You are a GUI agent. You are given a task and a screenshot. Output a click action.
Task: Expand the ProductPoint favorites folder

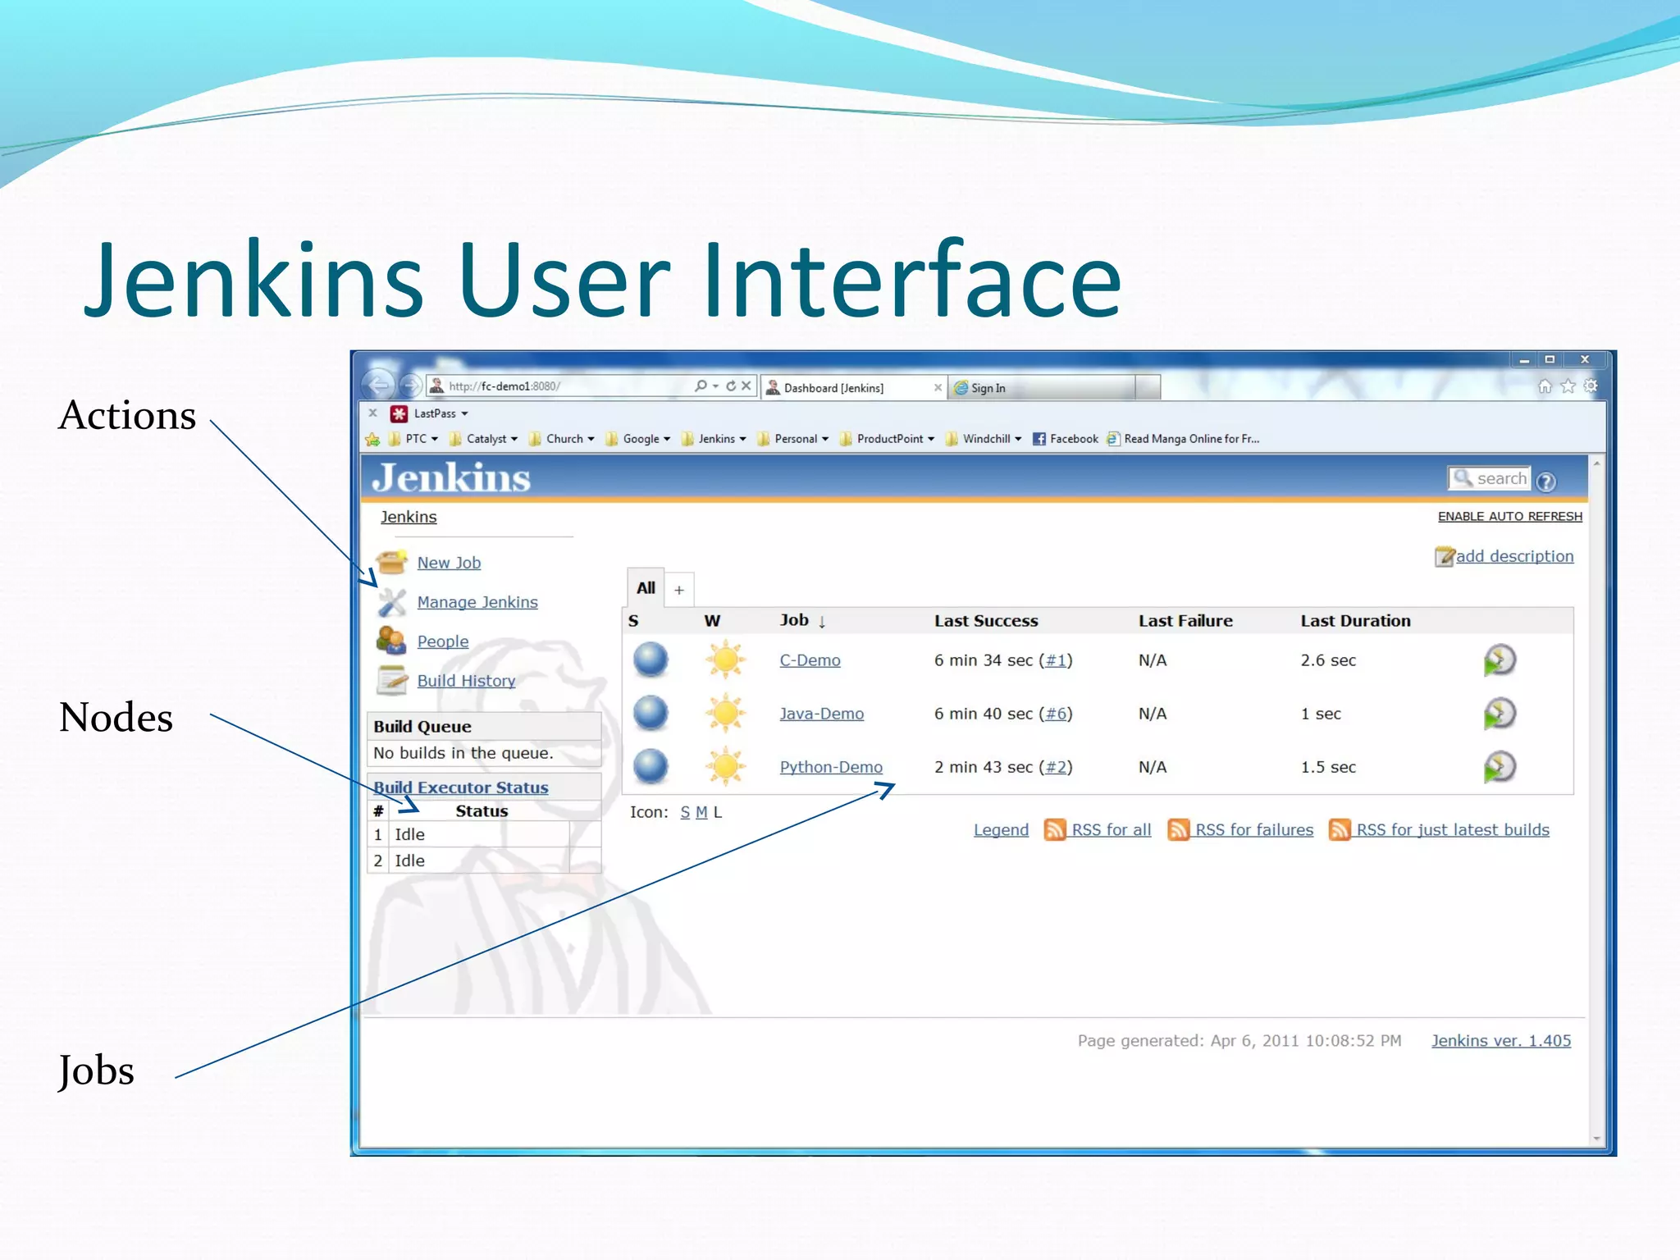[888, 439]
